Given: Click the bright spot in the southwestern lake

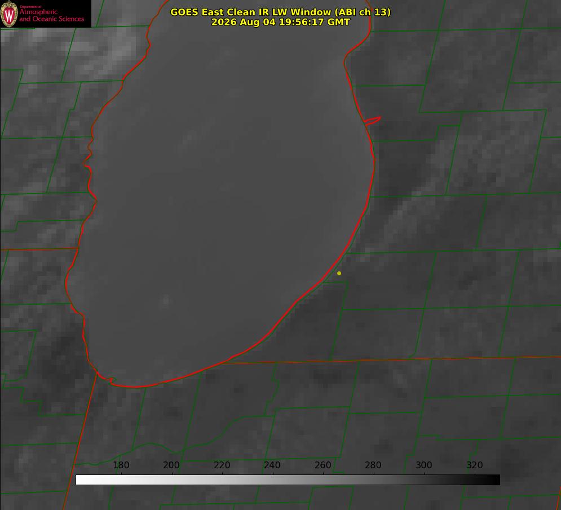Looking at the screenshot, I should 165,300.
